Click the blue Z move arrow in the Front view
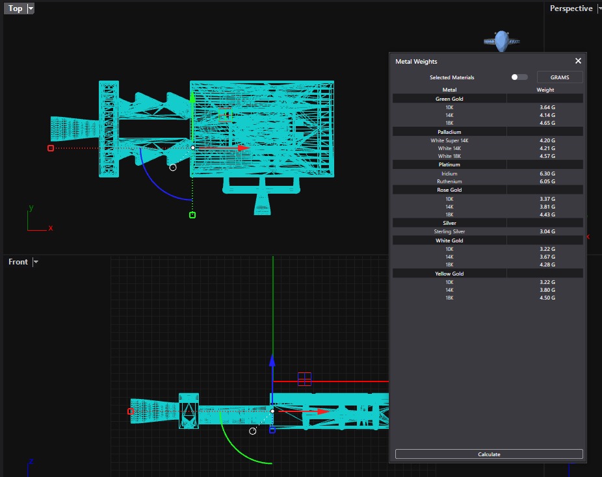The width and height of the screenshot is (602, 477). click(x=272, y=360)
